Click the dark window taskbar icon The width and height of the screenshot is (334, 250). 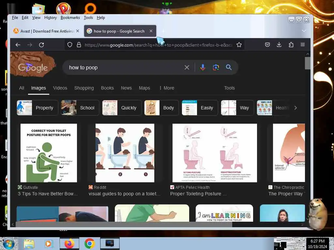110,243
